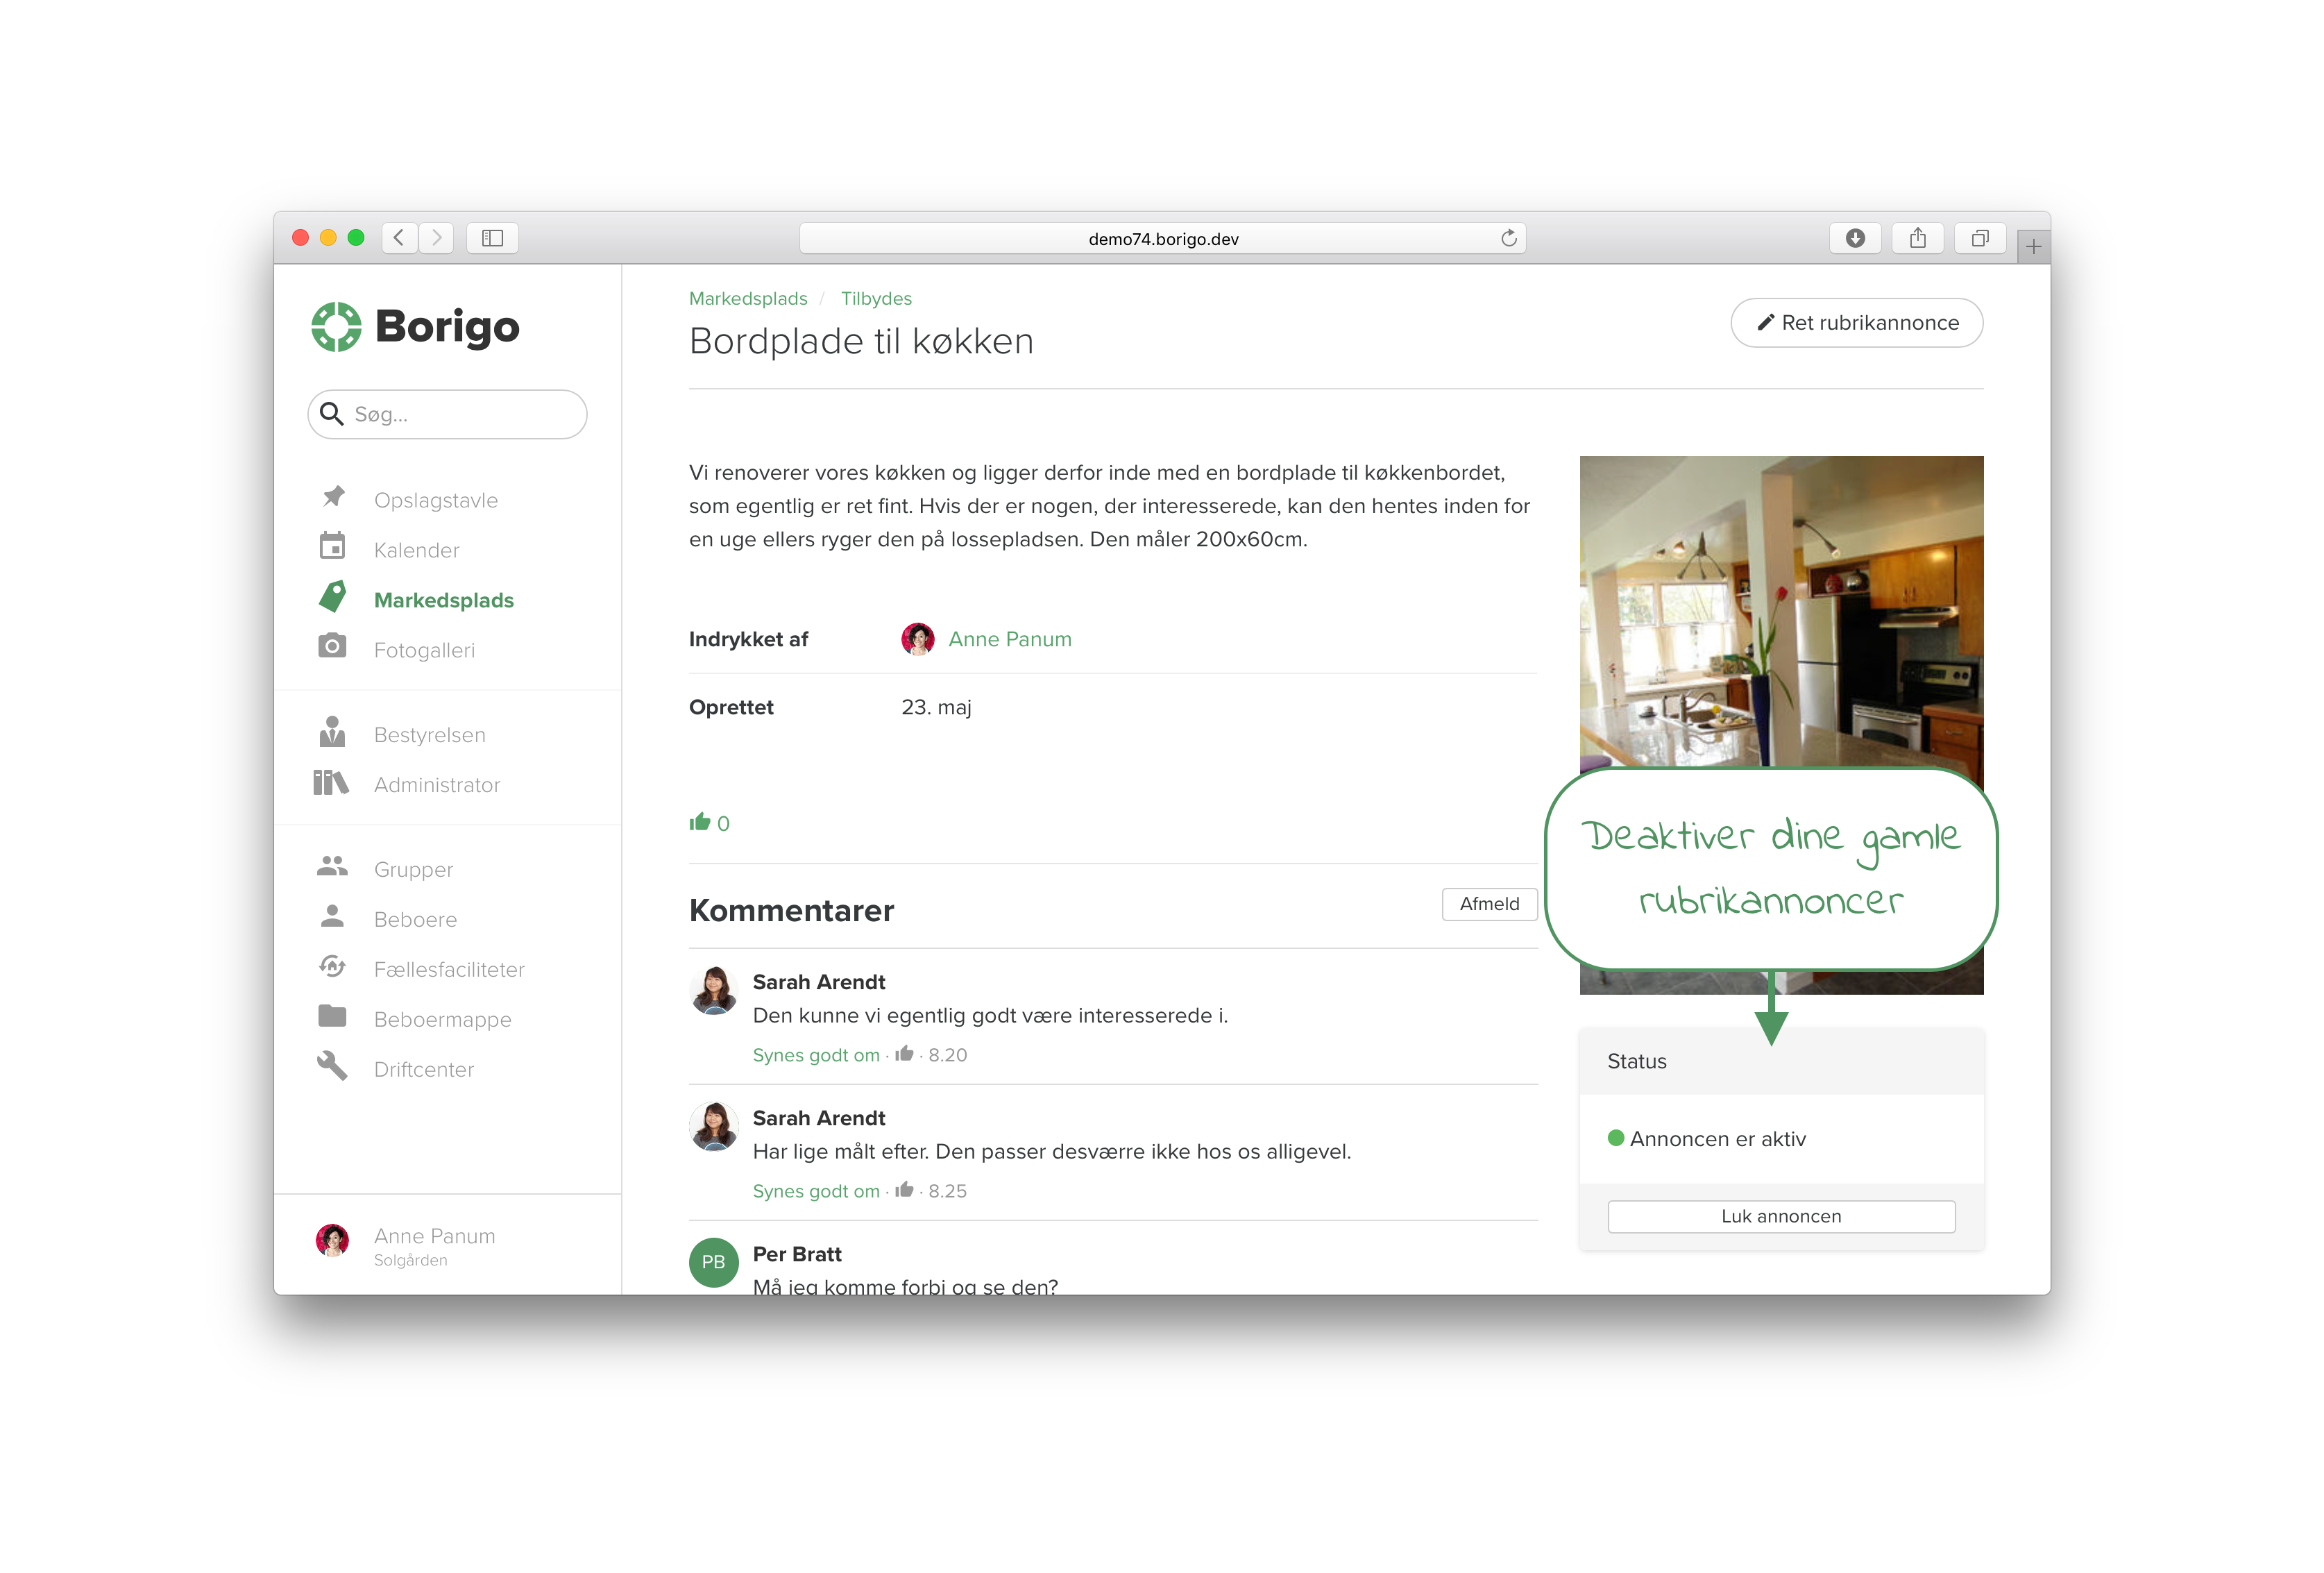This screenshot has width=2324, height=1573.
Task: Open Anne Panum author link
Action: [x=1010, y=639]
